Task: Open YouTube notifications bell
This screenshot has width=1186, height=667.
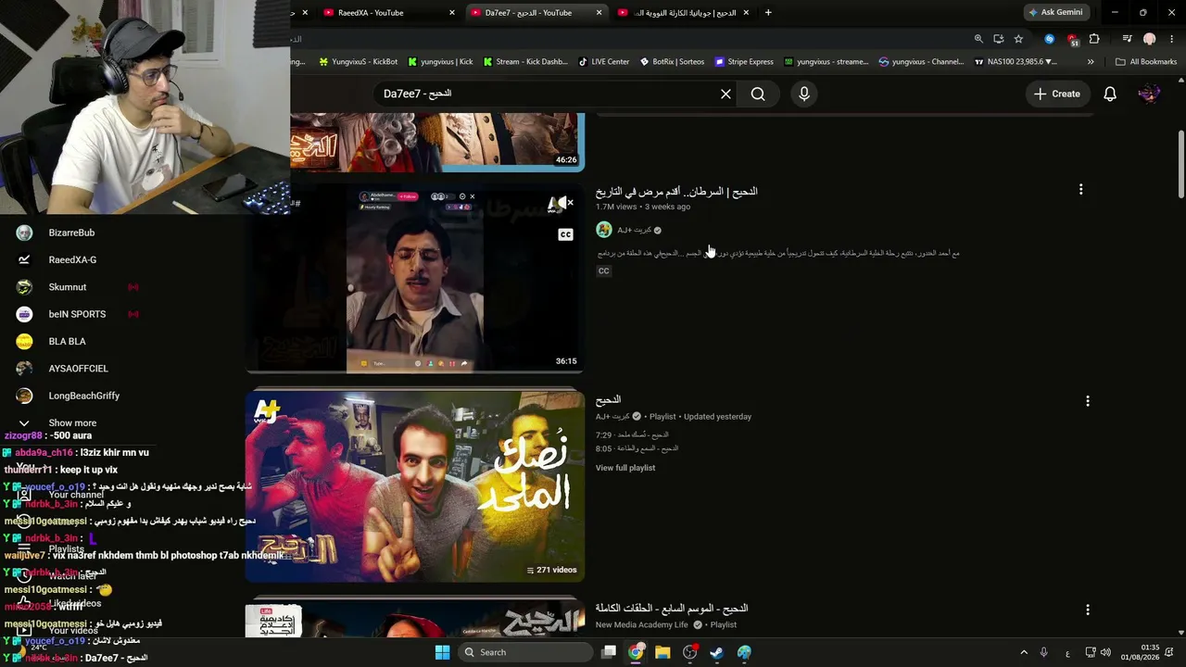Action: click(1110, 94)
